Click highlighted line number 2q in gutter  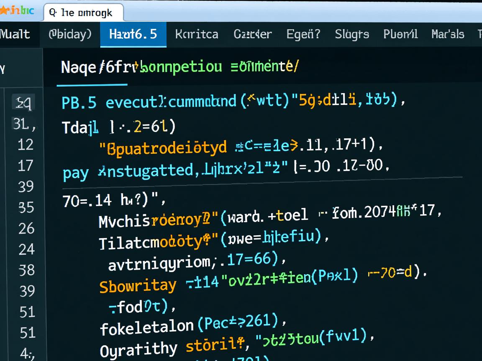tap(24, 102)
